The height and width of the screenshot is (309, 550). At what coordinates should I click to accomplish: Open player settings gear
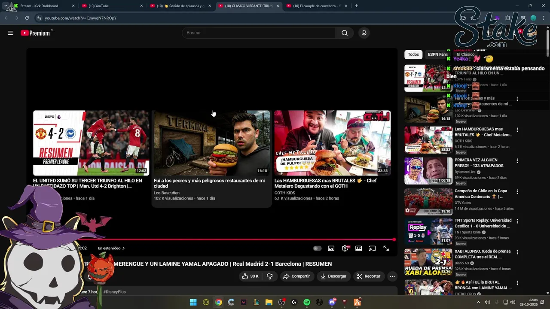pos(345,248)
